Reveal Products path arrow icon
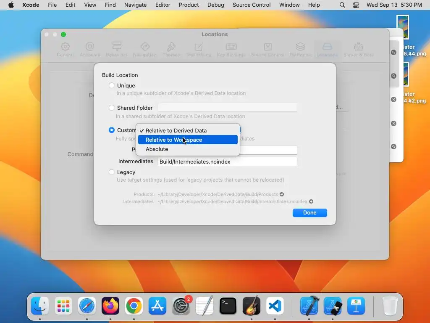The height and width of the screenshot is (323, 430). (282, 194)
